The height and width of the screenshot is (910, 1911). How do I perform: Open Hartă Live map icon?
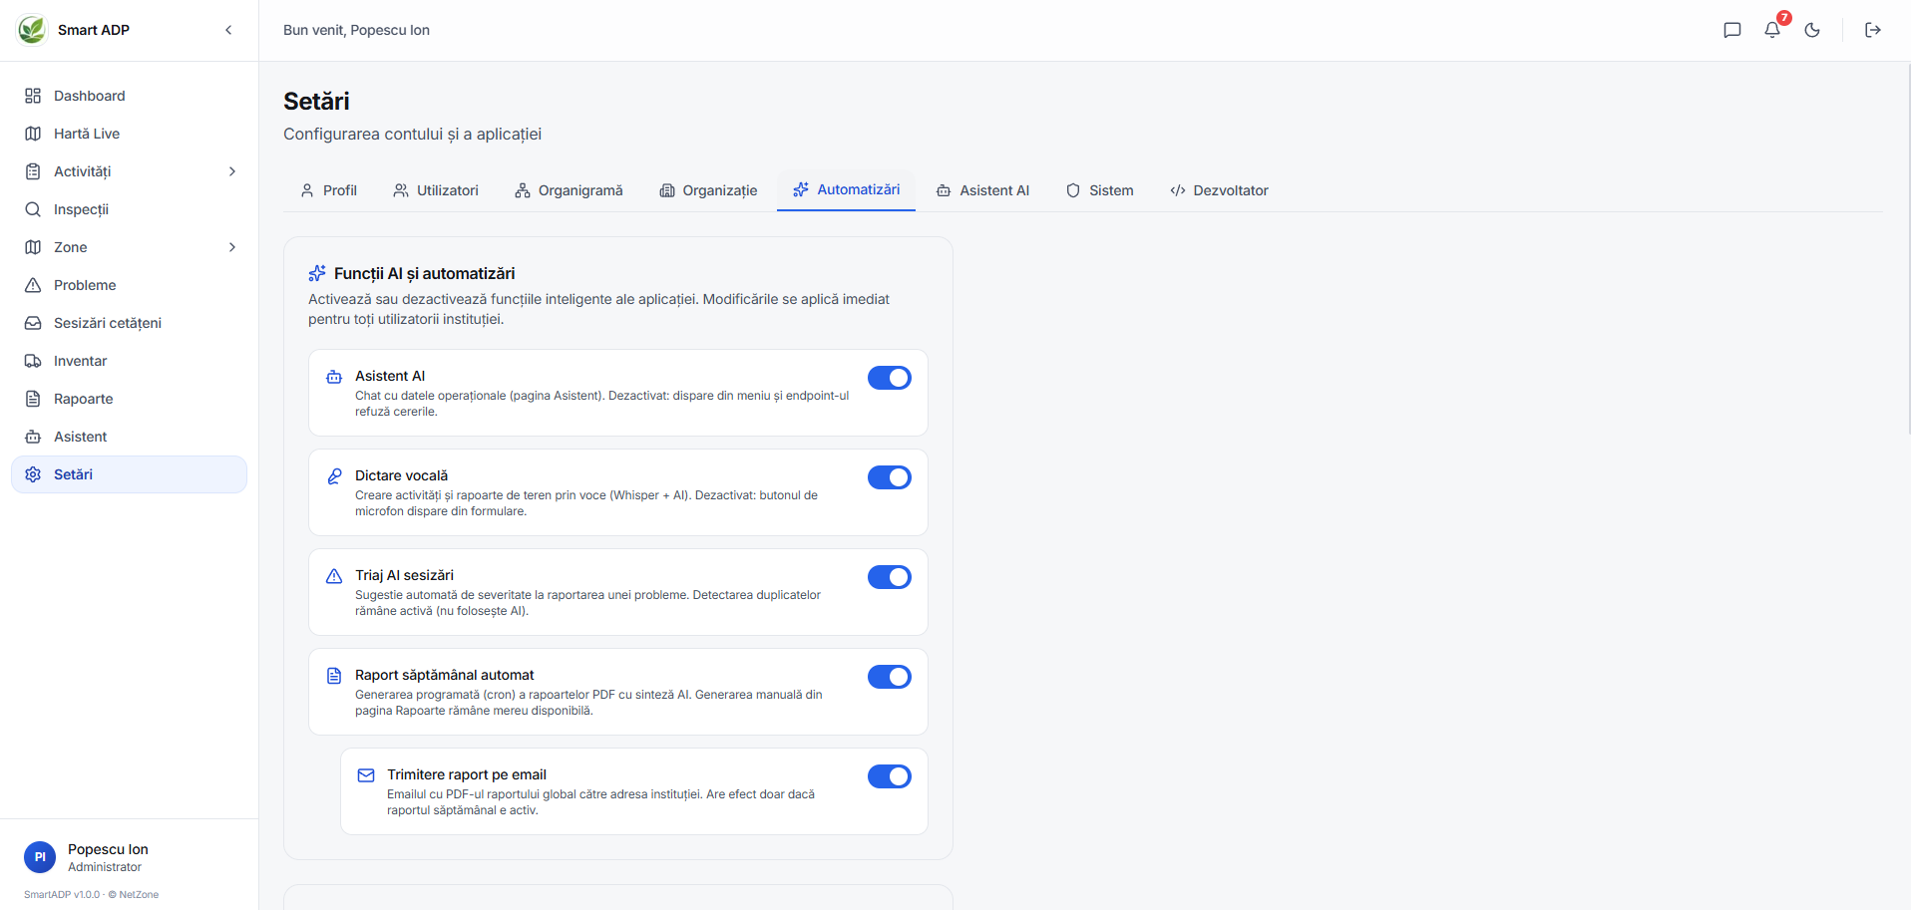tap(33, 134)
